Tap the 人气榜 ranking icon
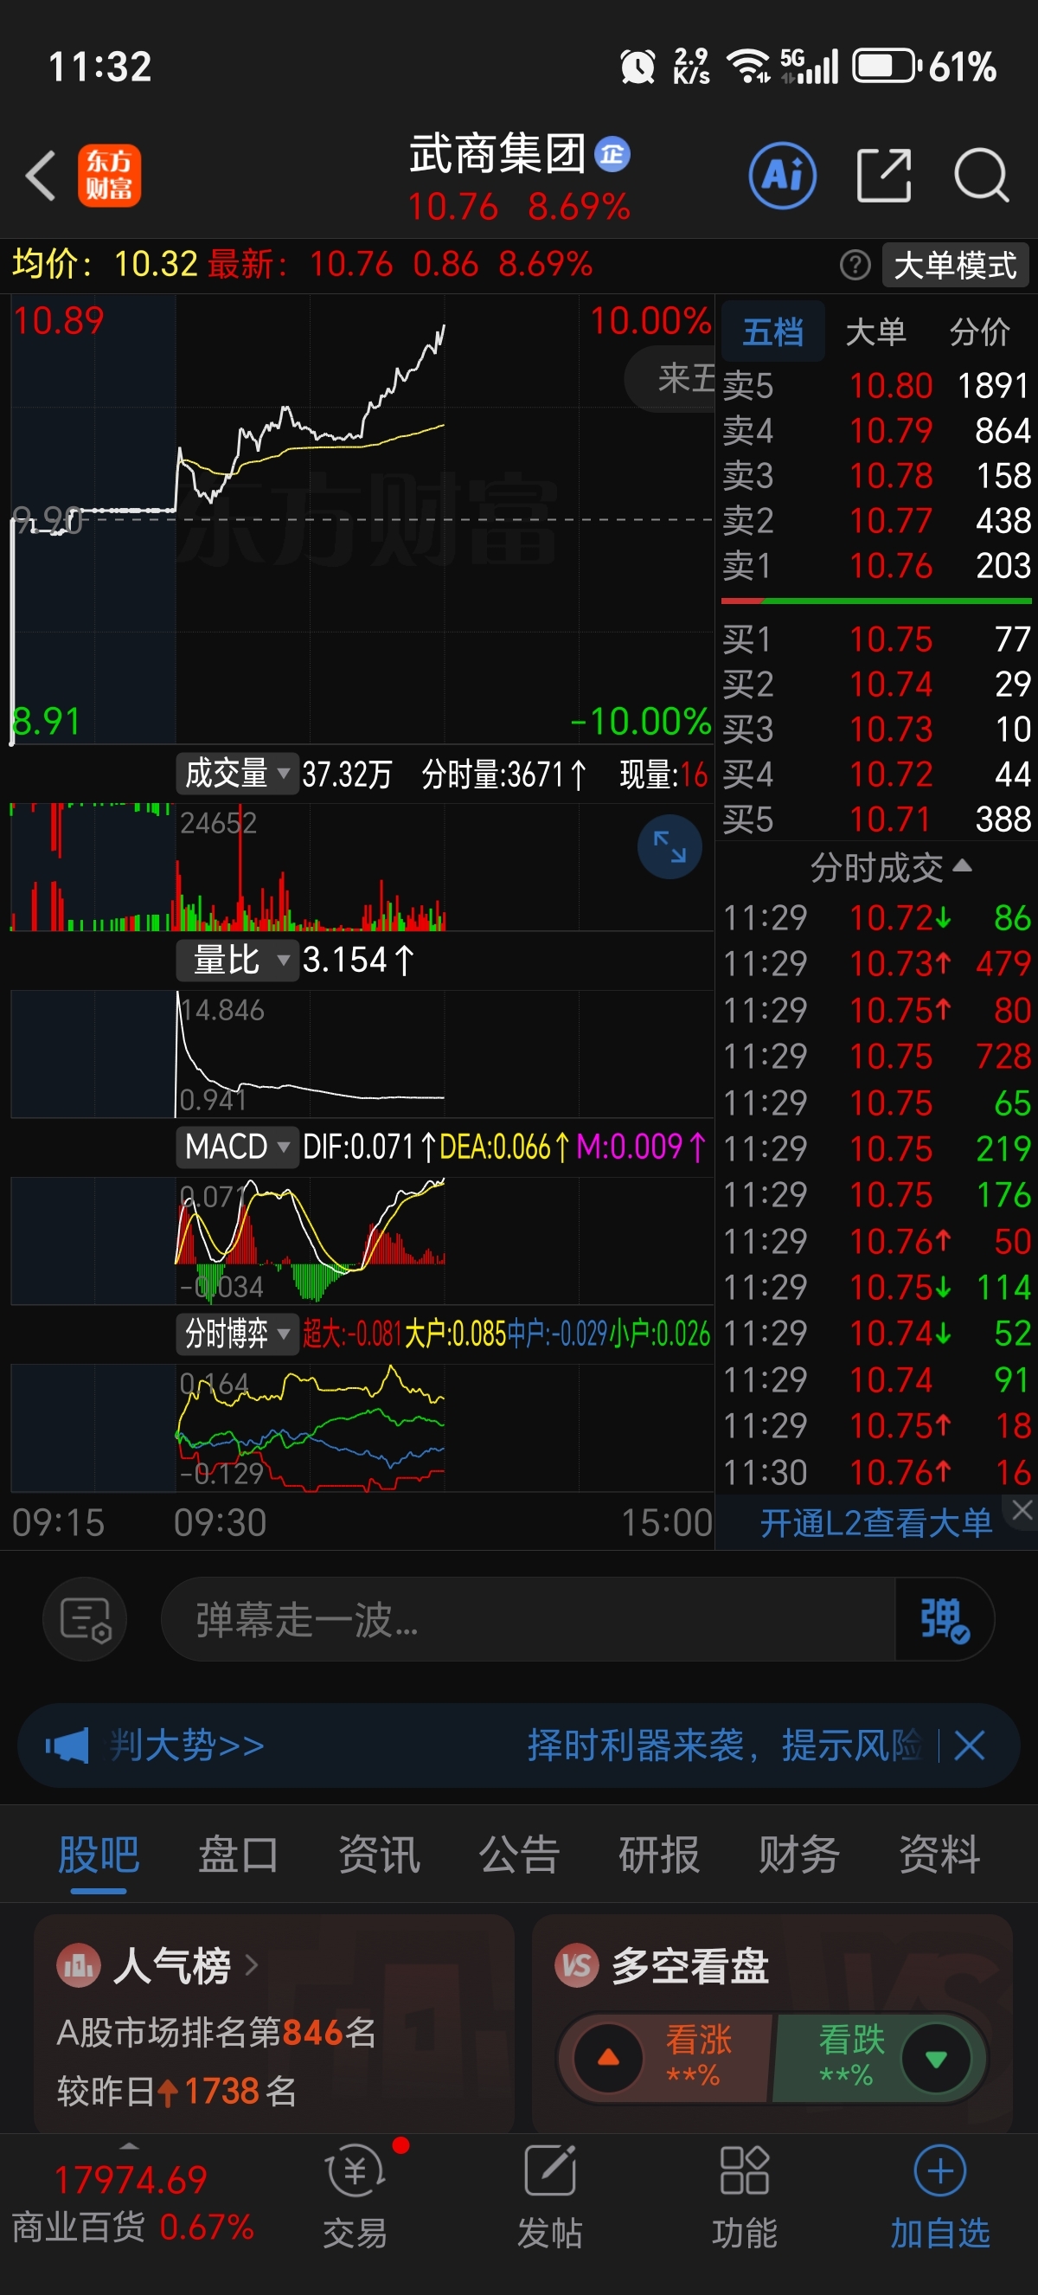This screenshot has width=1038, height=2295. point(79,1964)
